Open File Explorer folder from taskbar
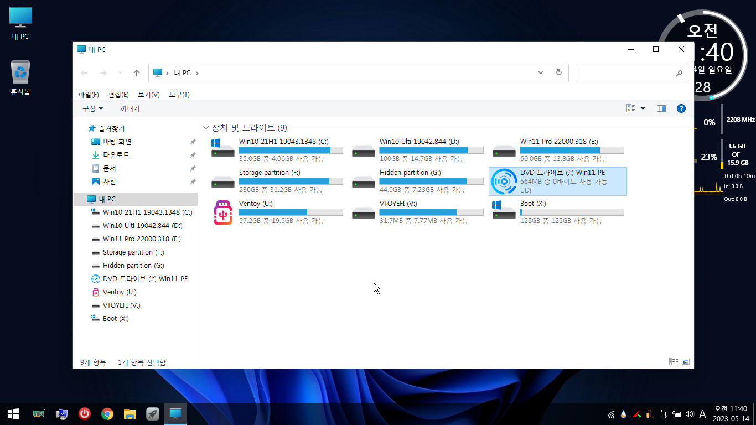The width and height of the screenshot is (756, 425). click(x=130, y=413)
